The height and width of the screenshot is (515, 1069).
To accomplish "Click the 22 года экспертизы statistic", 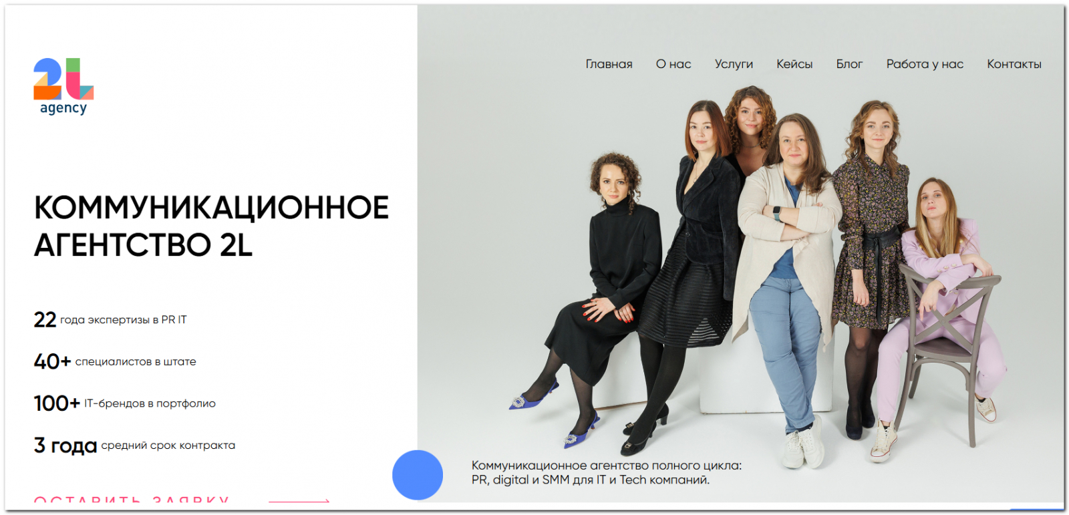I will pos(110,319).
